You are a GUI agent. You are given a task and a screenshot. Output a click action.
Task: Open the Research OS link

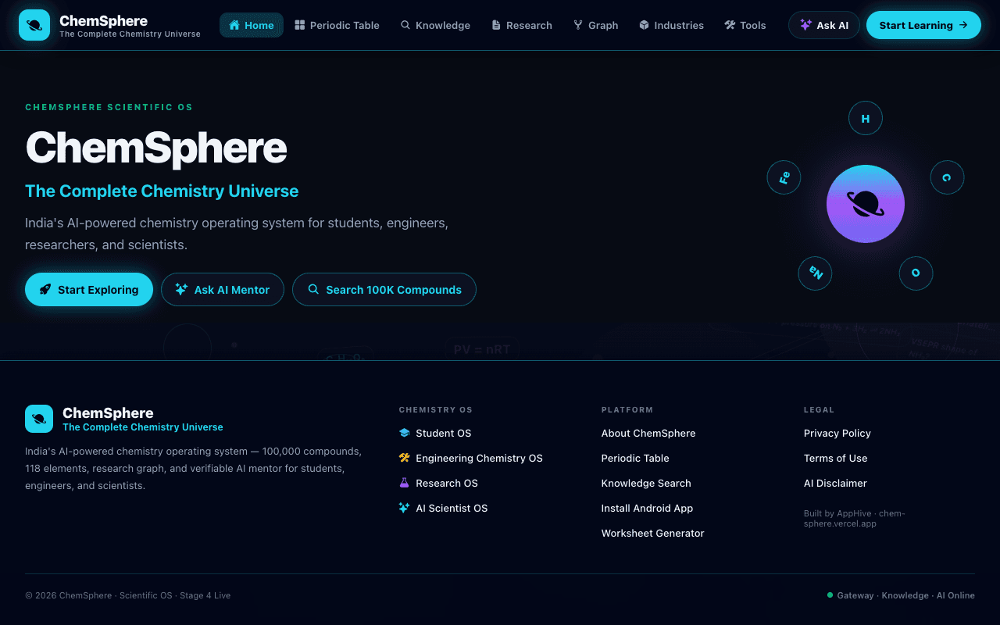(438, 483)
